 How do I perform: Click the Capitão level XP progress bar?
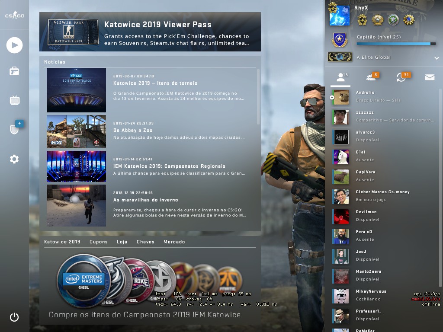click(396, 44)
